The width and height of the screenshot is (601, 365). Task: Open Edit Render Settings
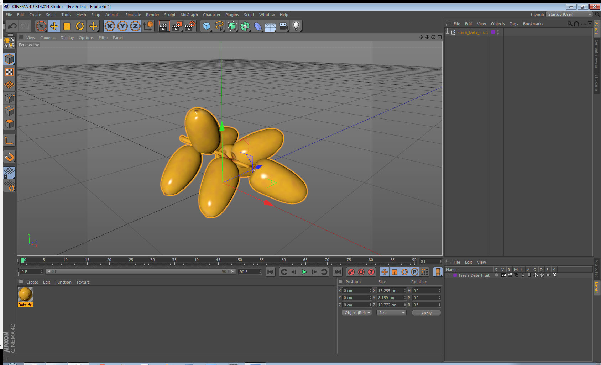coord(190,26)
